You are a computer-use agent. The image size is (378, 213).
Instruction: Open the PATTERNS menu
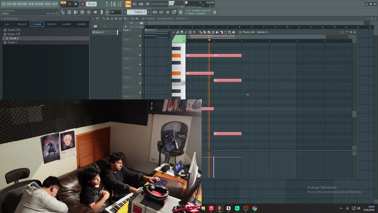(22, 4)
